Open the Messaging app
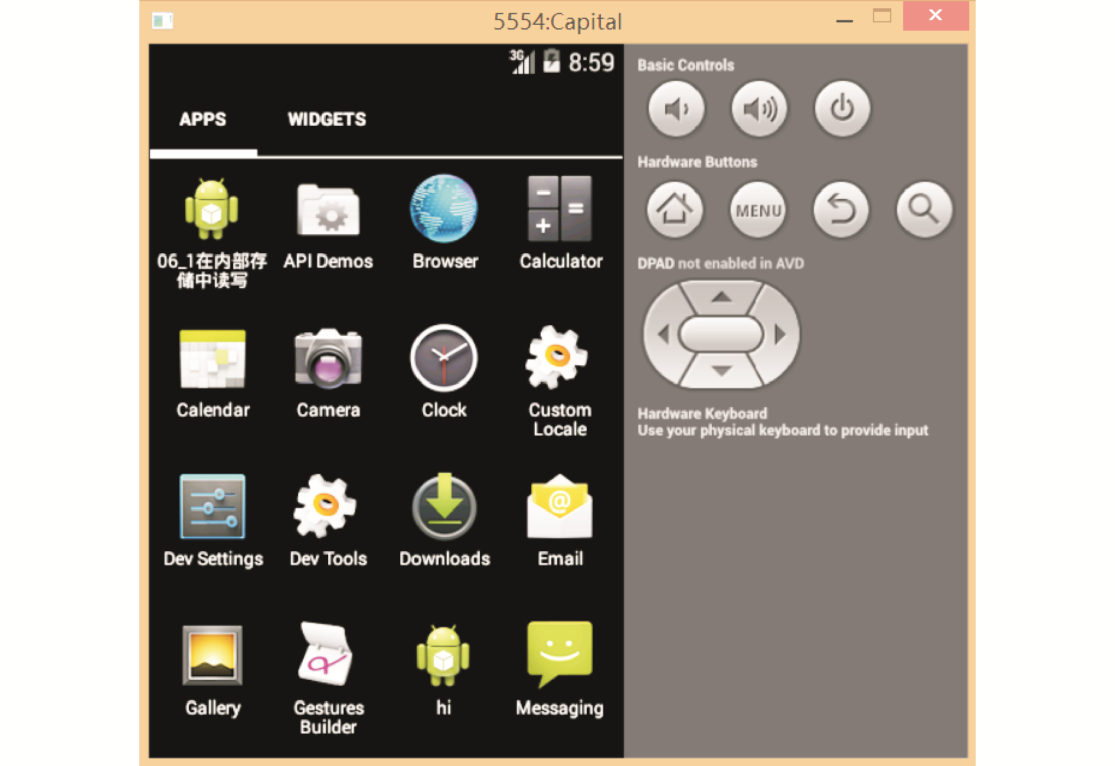The image size is (1115, 766). coord(560,654)
